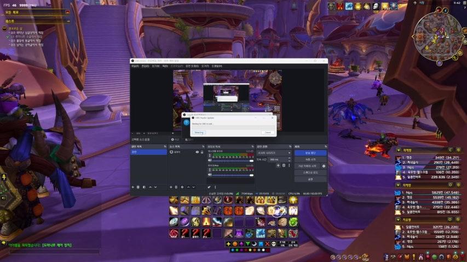Click the start virtual camera button
This screenshot has width=467, height=262.
pyautogui.click(x=308, y=166)
